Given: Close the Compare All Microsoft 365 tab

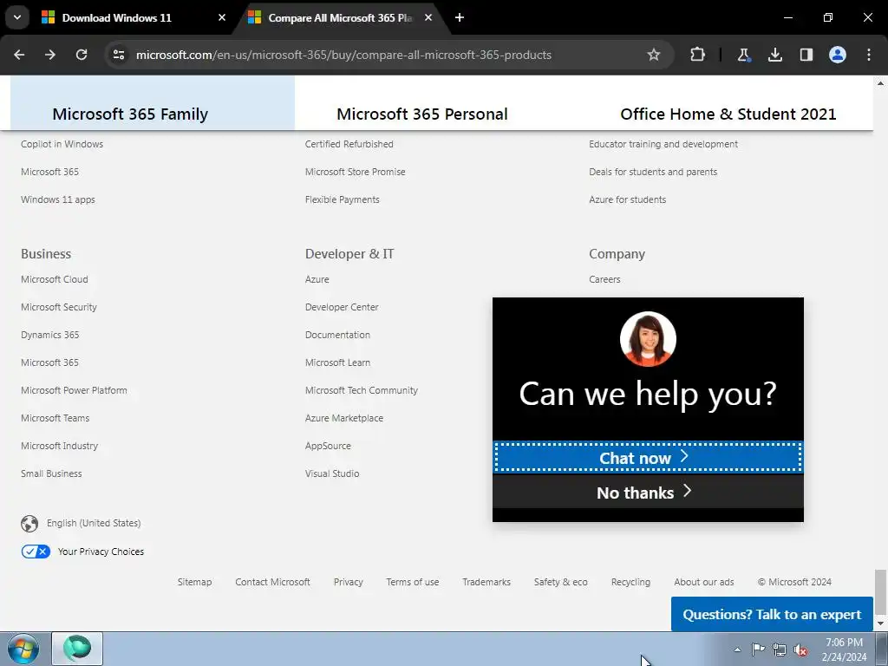Looking at the screenshot, I should tap(428, 17).
